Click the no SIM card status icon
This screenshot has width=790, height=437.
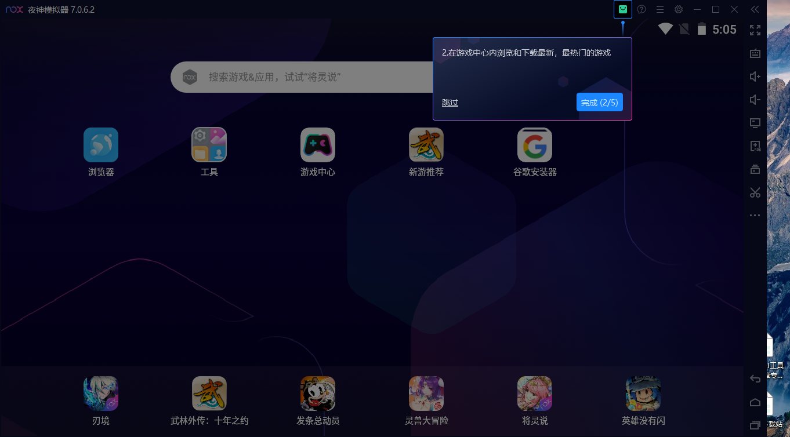coord(684,29)
